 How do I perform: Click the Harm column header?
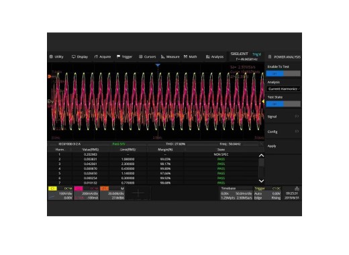pos(60,150)
